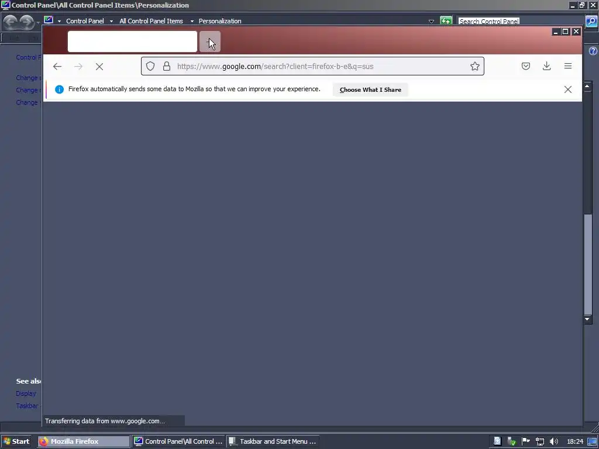599x449 pixels.
Task: Click the Control Panel search magnifier button
Action: coord(591,21)
